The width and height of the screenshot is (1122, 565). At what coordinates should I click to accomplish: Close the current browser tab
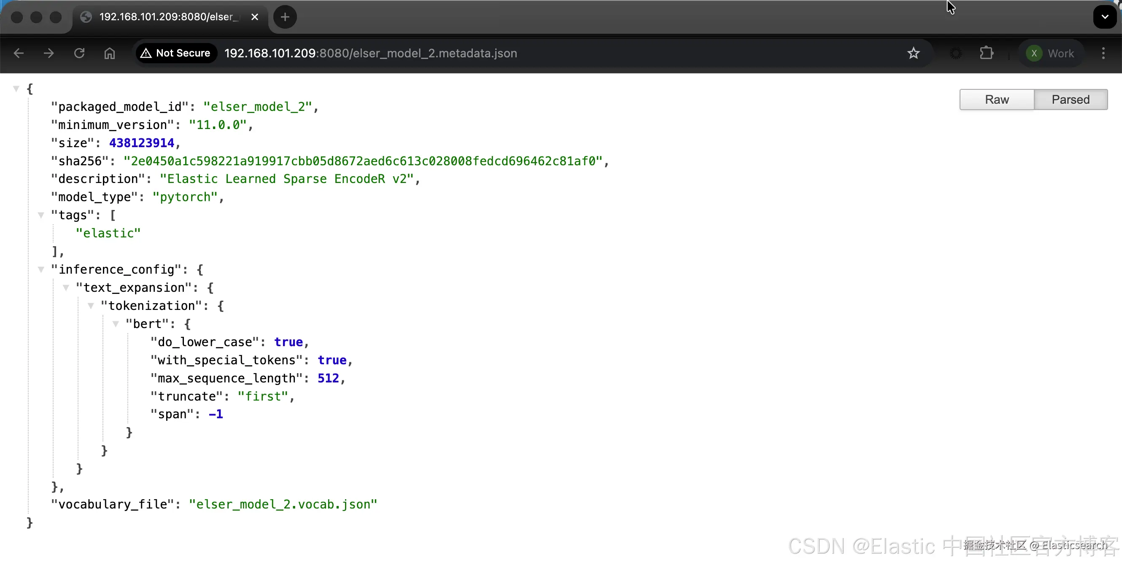[255, 17]
